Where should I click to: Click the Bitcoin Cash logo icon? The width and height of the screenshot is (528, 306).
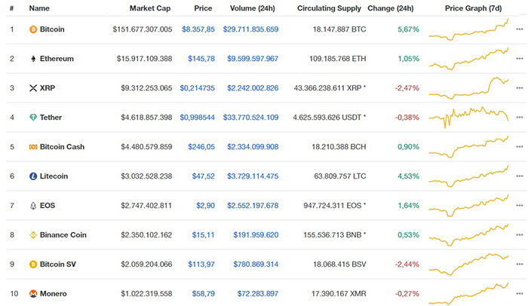(33, 147)
